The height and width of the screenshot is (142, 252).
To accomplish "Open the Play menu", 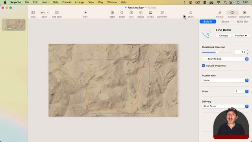I will pos(101,2).
